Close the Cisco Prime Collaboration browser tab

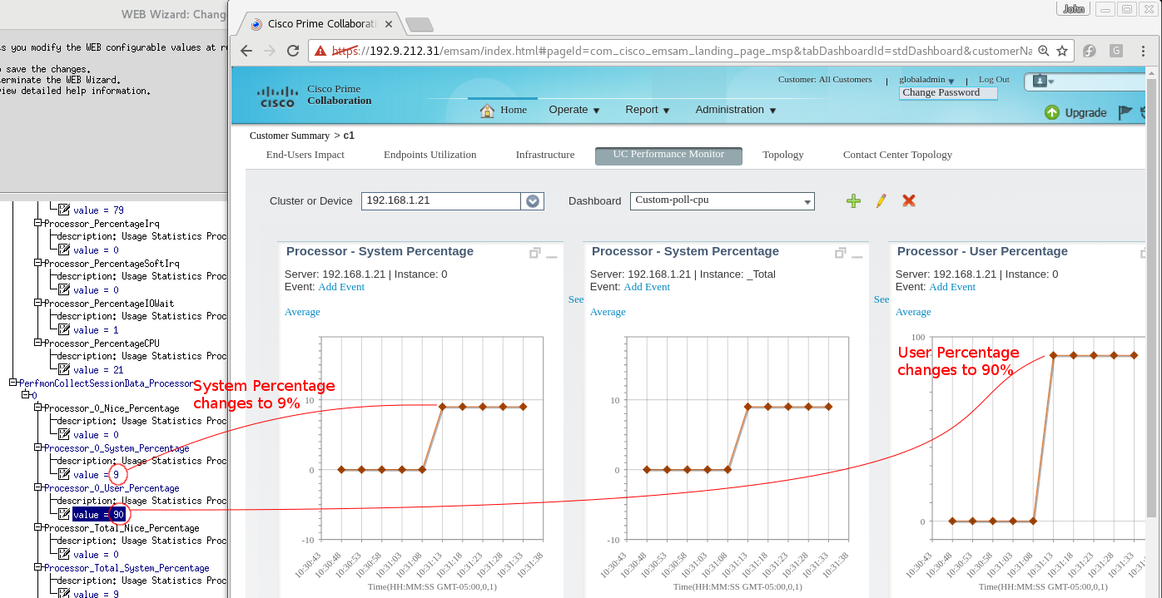pyautogui.click(x=390, y=24)
